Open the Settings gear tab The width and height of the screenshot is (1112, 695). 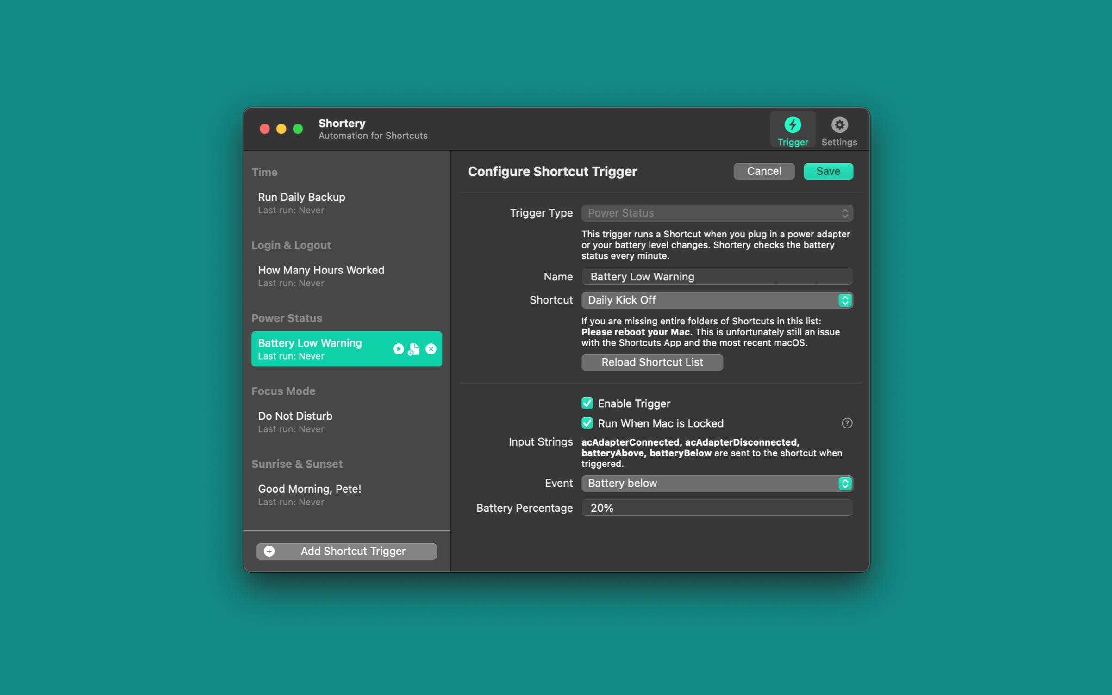click(838, 130)
